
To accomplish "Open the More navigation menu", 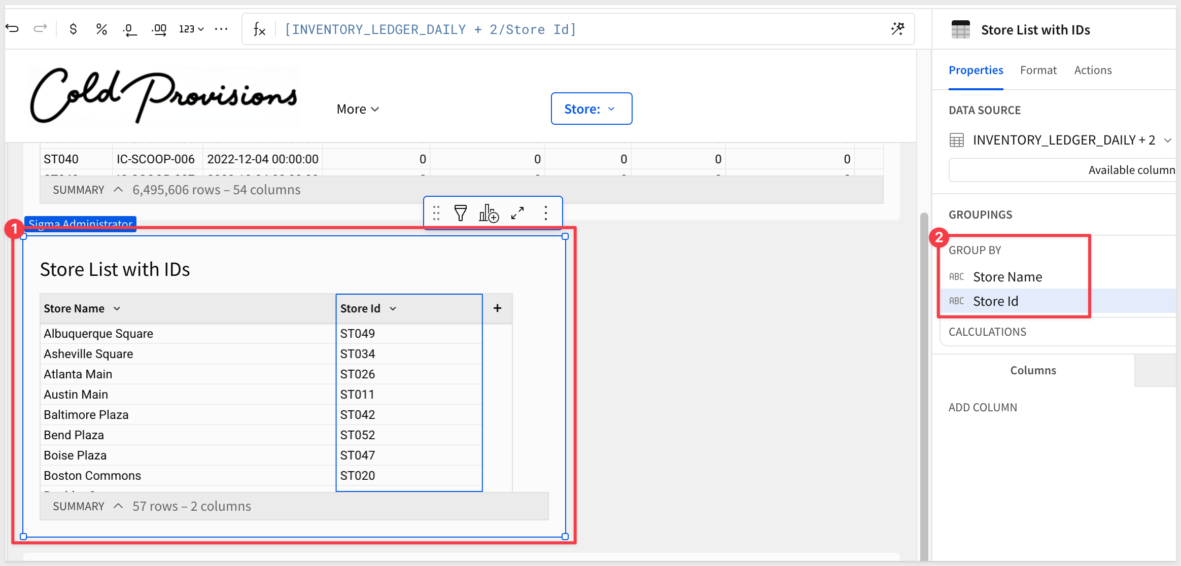I will (x=358, y=109).
